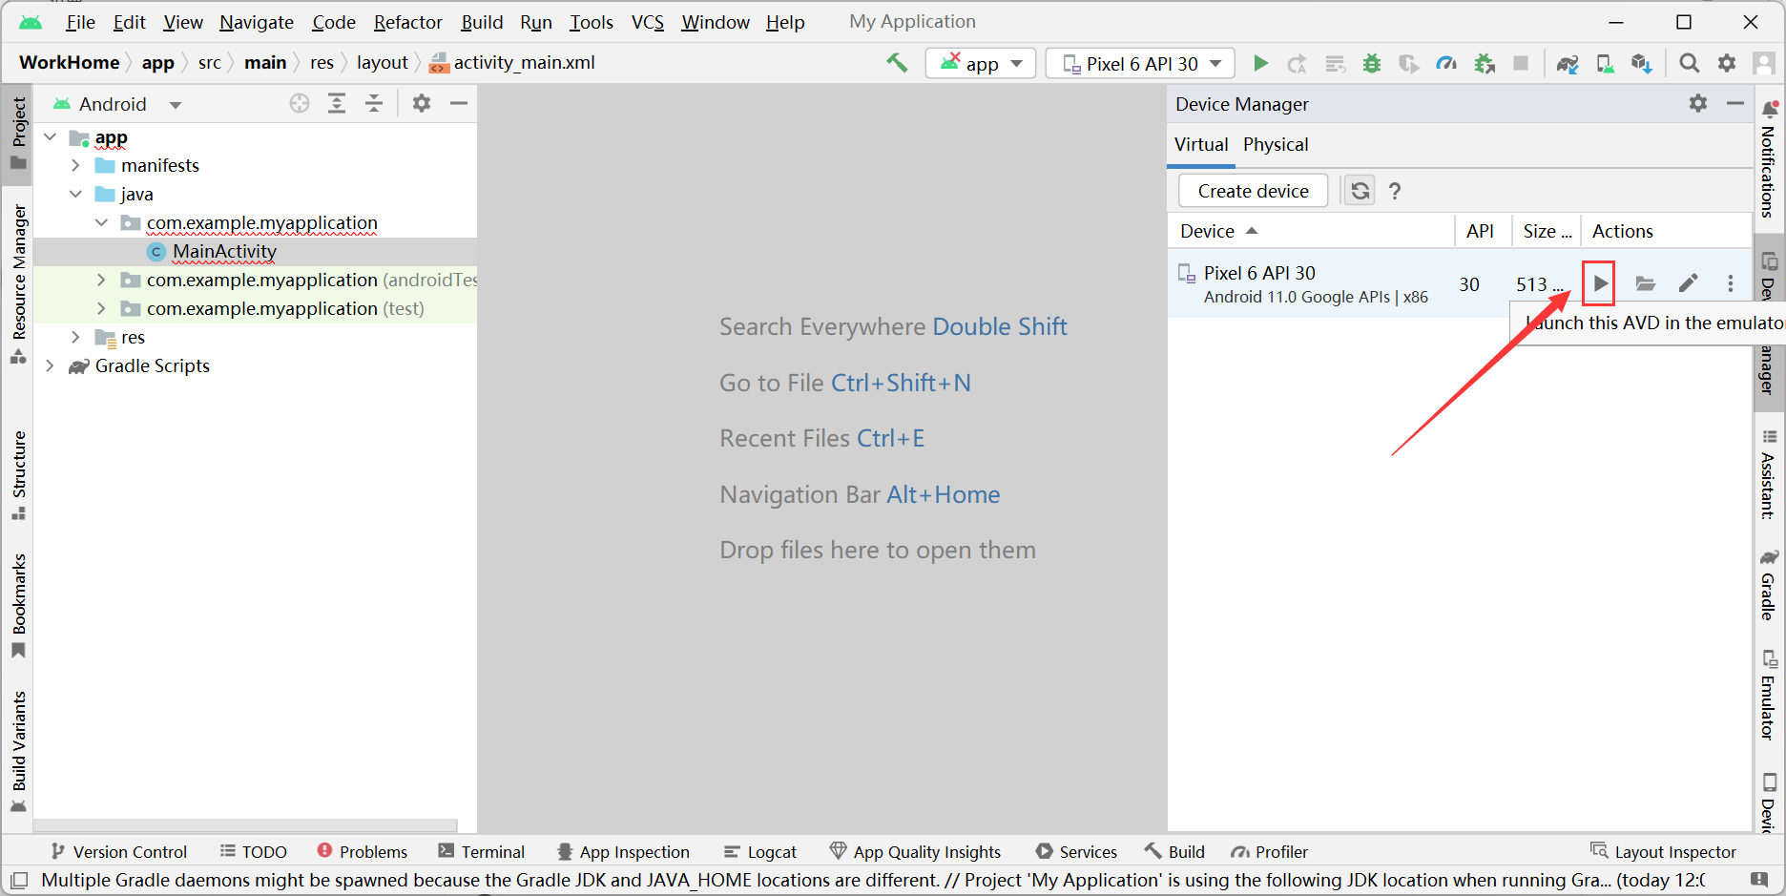
Task: Open the VCS menu
Action: pos(648,22)
